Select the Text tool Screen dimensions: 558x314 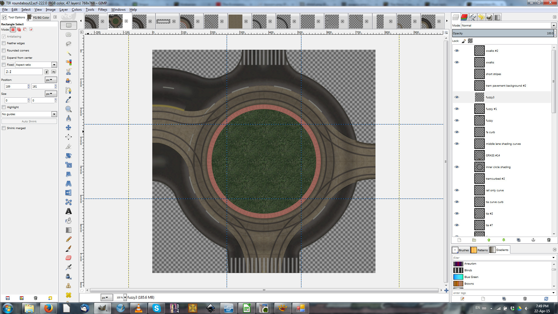click(69, 211)
